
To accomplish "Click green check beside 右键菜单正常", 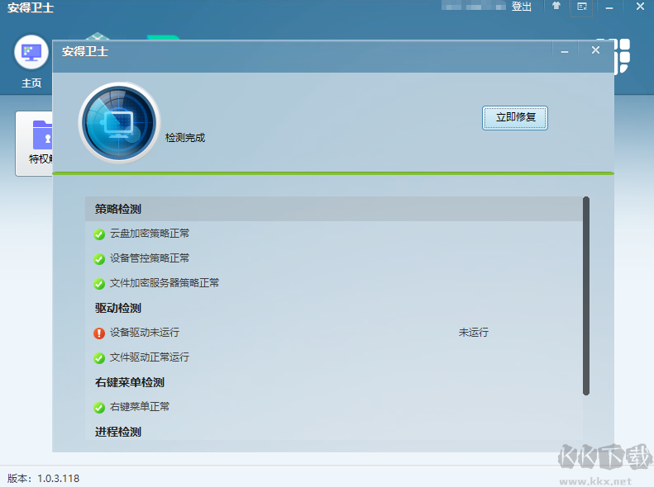I will 99,408.
